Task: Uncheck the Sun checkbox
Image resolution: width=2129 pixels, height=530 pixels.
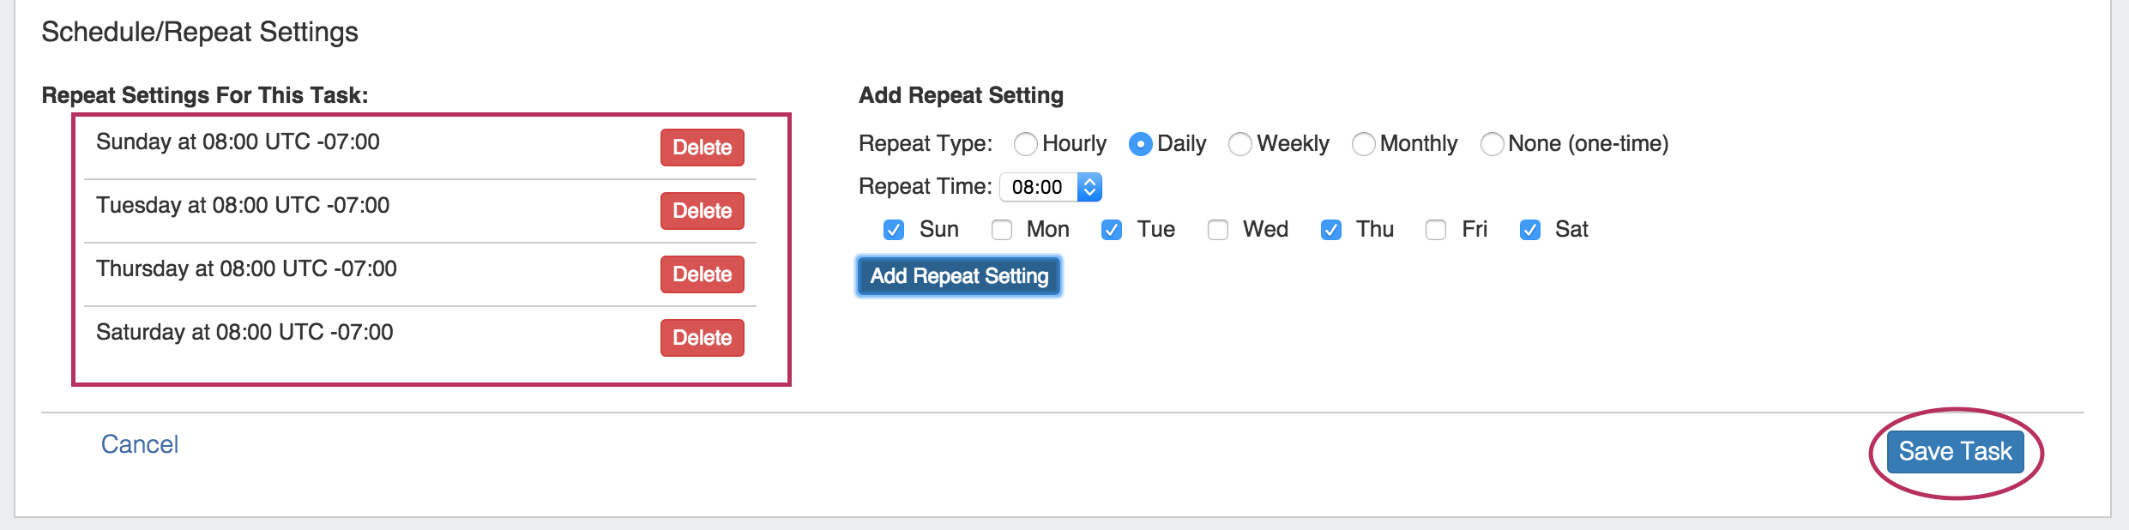Action: [894, 230]
